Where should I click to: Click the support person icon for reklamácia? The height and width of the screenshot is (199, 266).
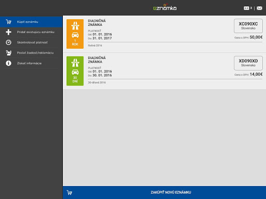click(x=8, y=53)
